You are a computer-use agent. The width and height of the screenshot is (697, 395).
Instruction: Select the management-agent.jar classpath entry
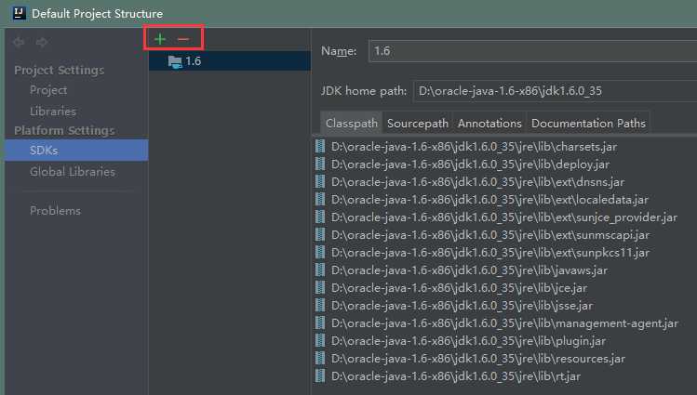pos(505,323)
